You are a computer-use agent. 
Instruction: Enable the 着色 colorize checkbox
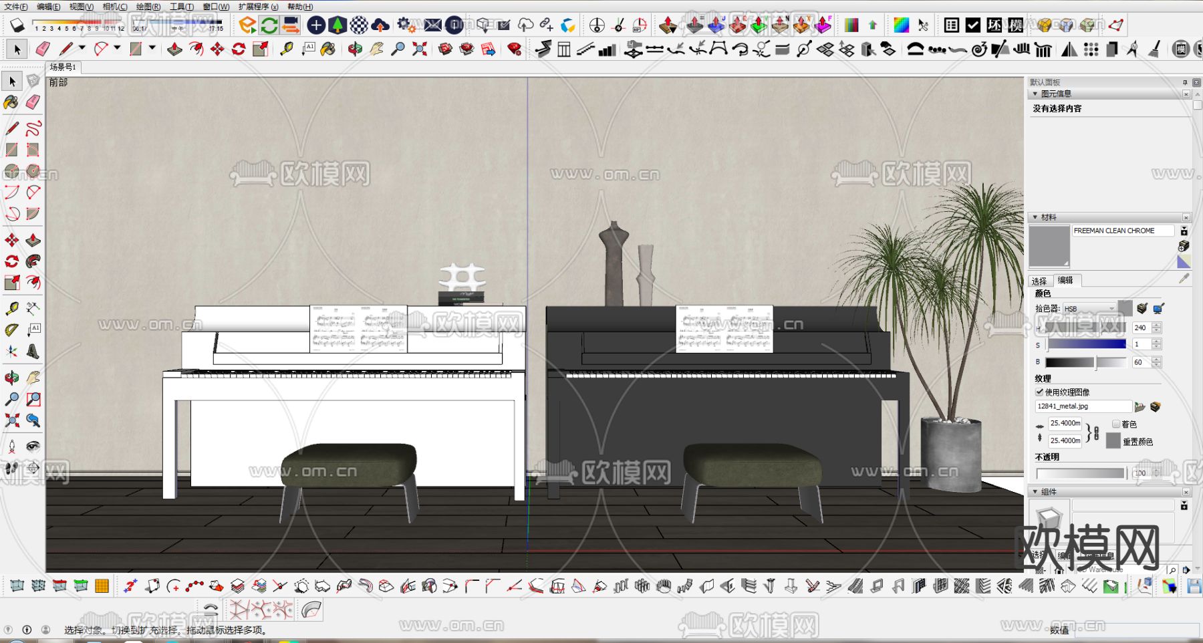[x=1116, y=424]
